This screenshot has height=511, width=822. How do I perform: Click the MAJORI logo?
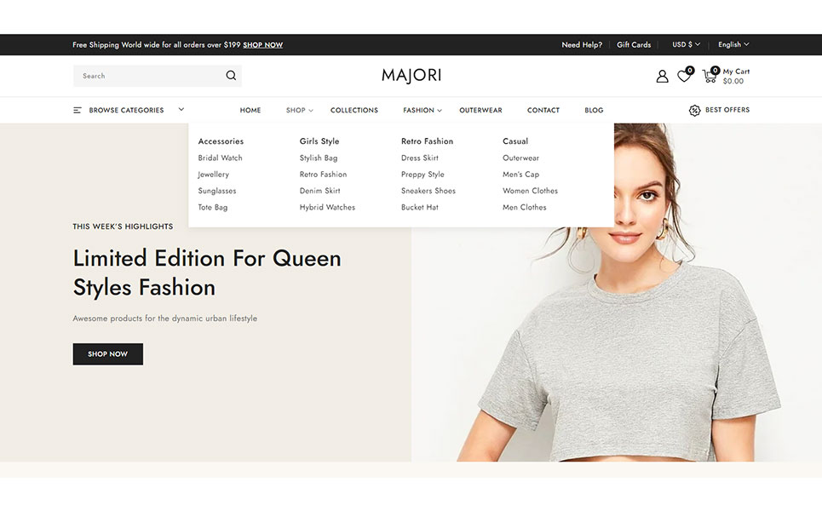411,75
